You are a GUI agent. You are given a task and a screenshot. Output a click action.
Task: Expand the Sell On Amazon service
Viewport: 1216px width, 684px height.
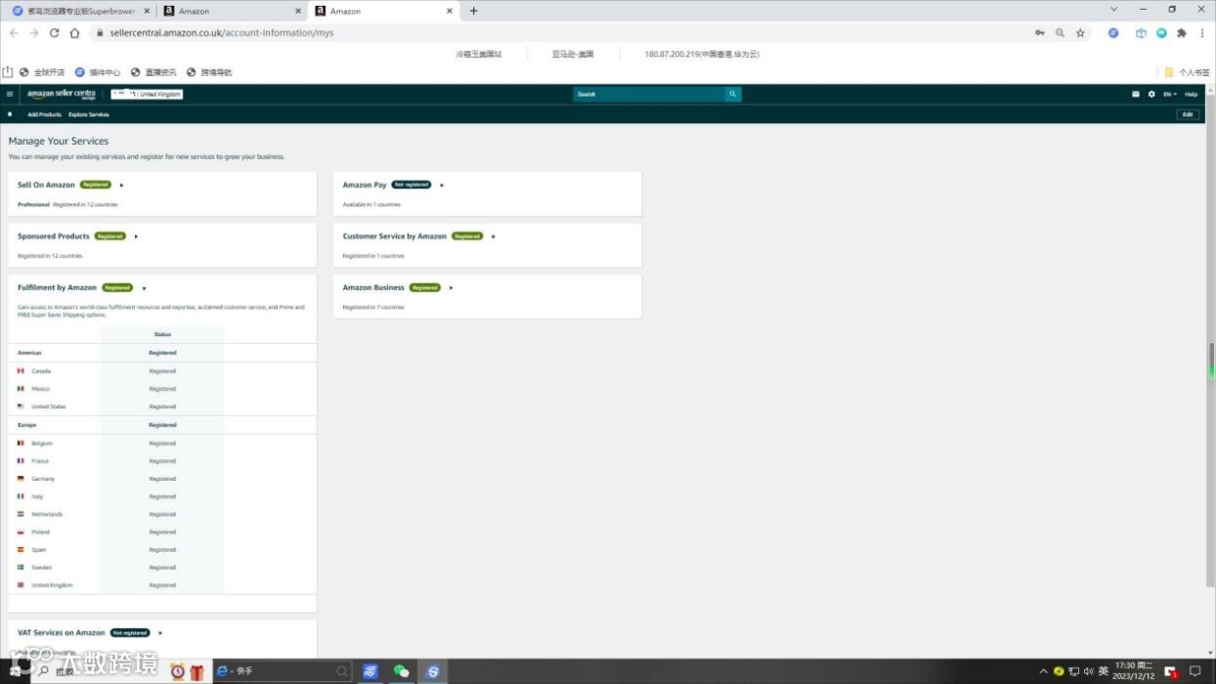point(121,185)
